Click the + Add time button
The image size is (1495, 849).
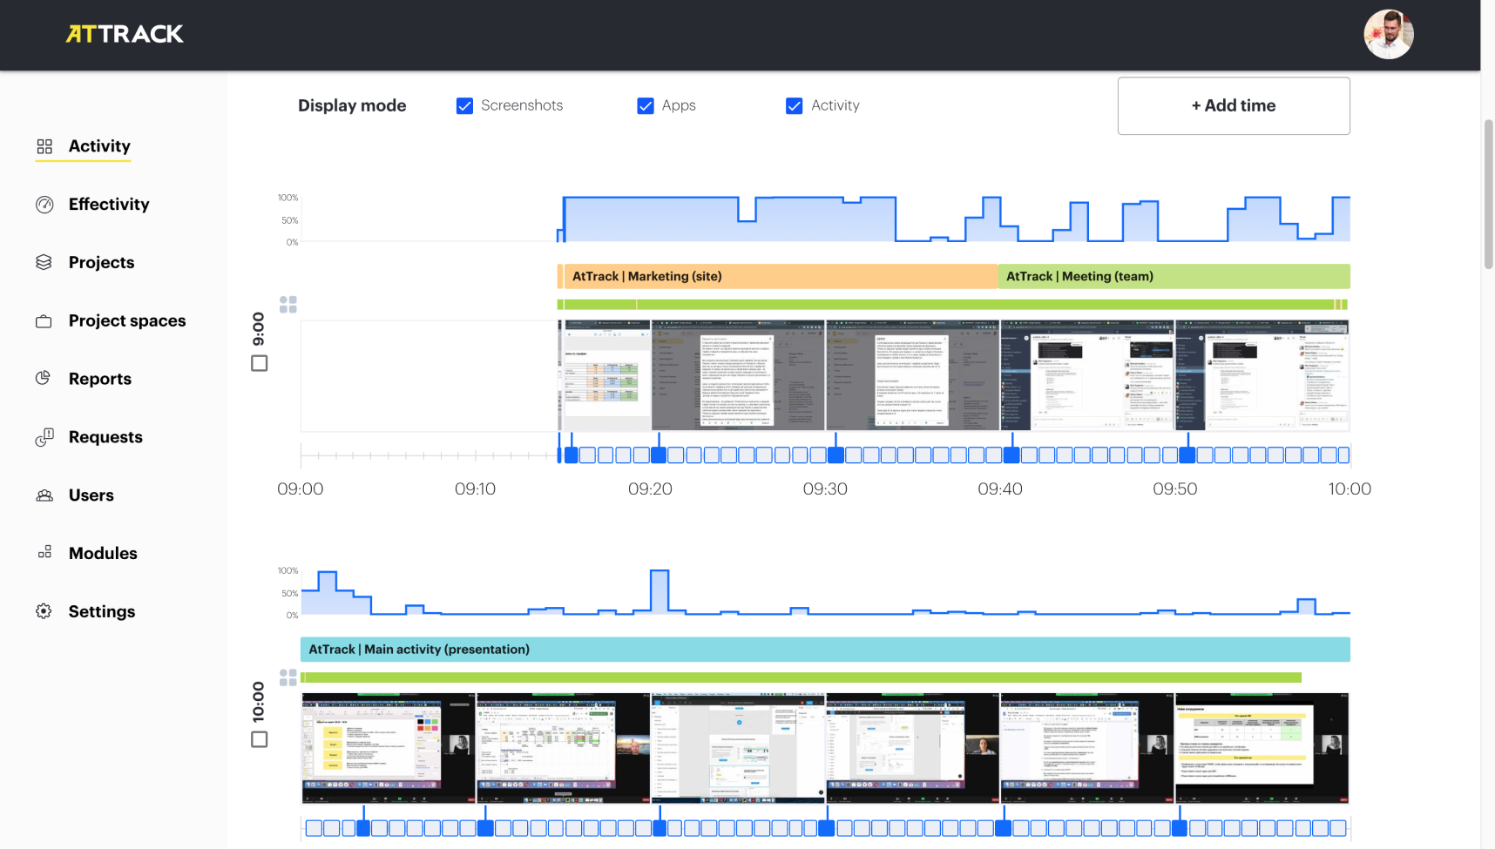(x=1234, y=106)
